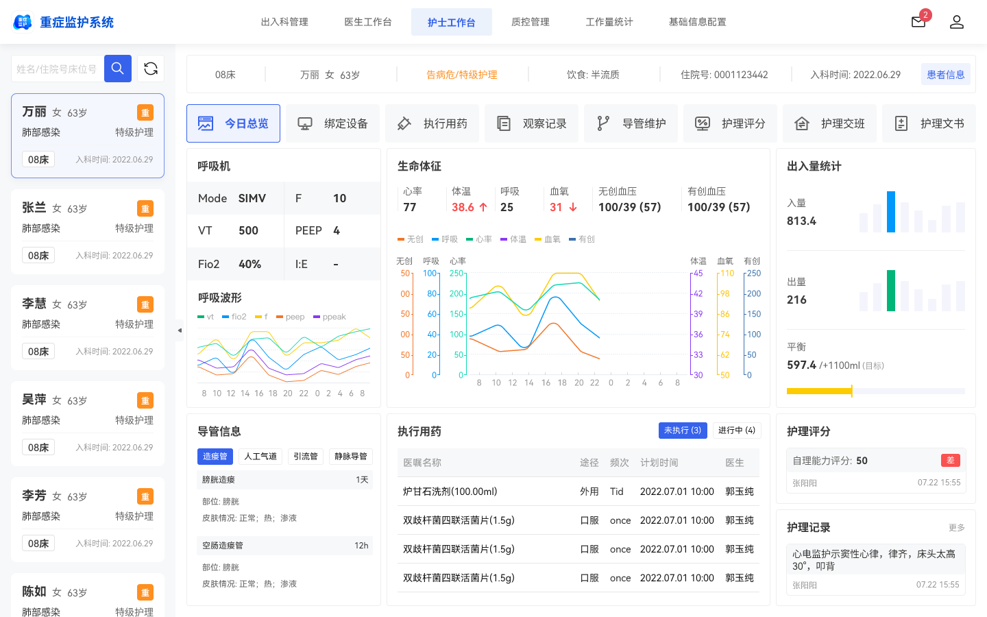Screen dimensions: 987x617
Task: Toggle 心率 legend in vital signs chart
Action: coord(479,239)
